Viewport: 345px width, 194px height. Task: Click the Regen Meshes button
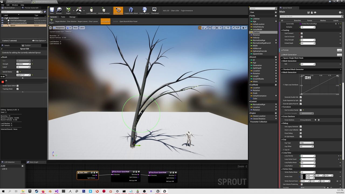60,22
